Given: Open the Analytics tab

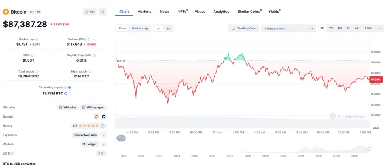Looking at the screenshot, I should pos(221,12).
